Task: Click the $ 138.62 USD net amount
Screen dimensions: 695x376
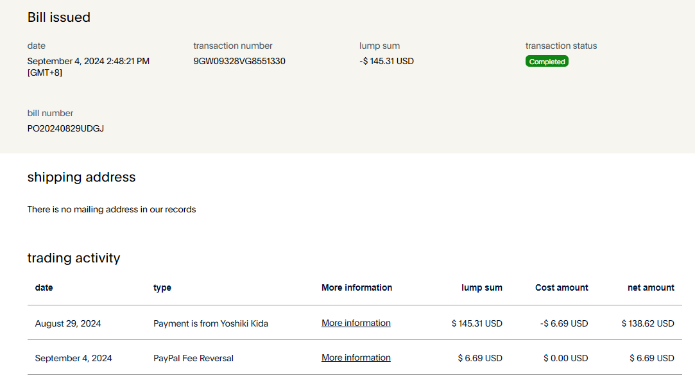Action: coord(648,324)
